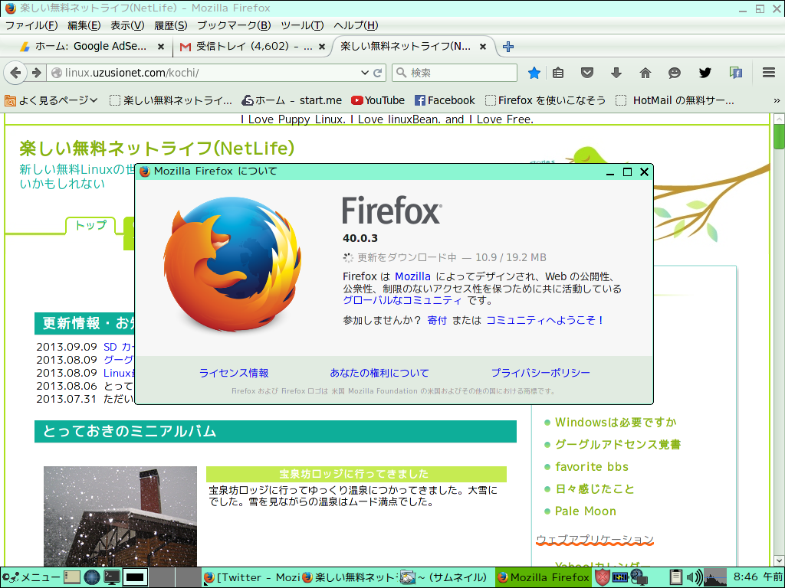Click the 寄付 donate link
The height and width of the screenshot is (588, 785).
click(x=437, y=321)
